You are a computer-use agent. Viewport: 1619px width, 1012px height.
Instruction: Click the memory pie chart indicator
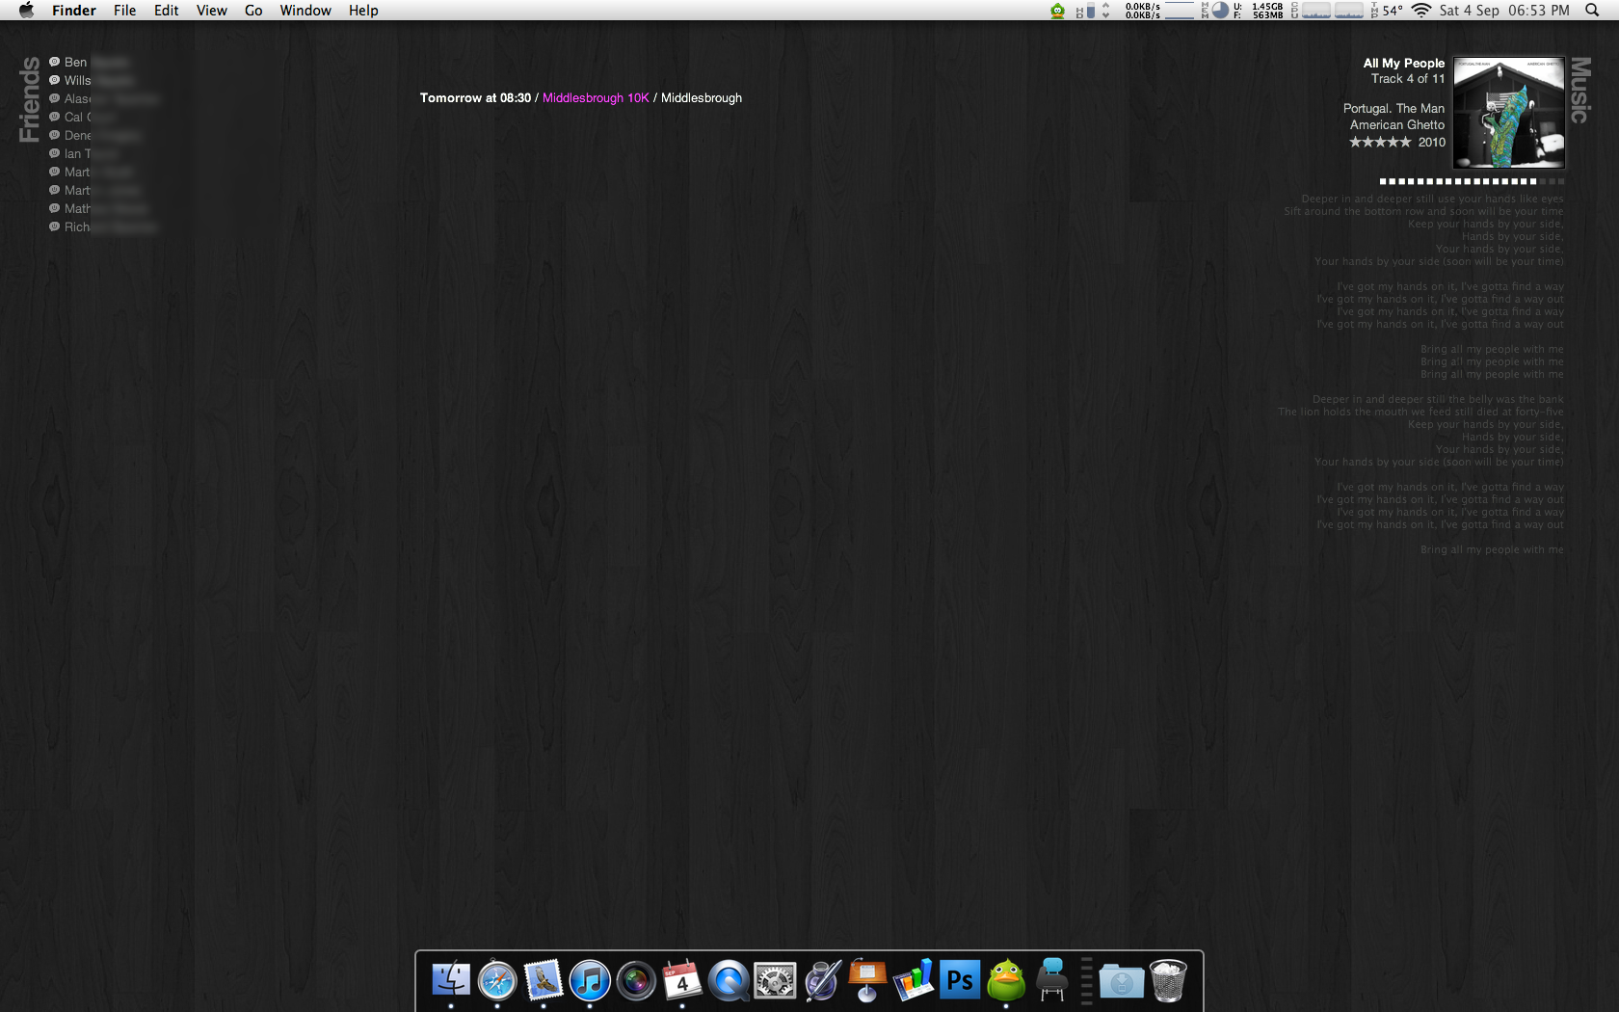click(x=1220, y=11)
